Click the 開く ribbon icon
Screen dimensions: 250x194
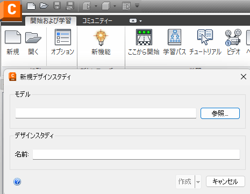[33, 43]
